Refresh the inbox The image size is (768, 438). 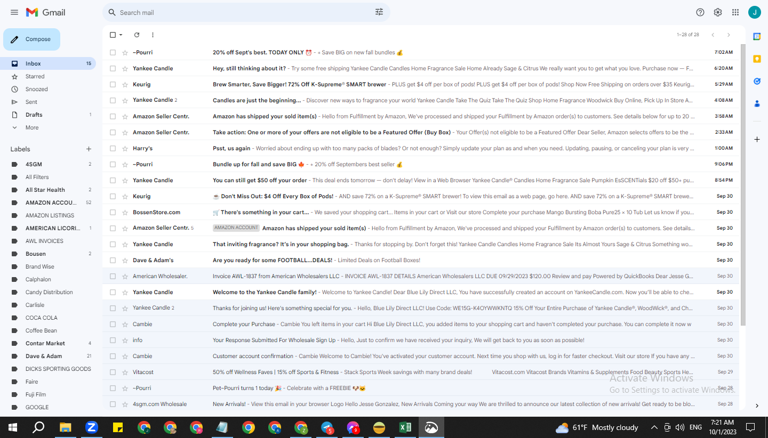[x=137, y=35]
